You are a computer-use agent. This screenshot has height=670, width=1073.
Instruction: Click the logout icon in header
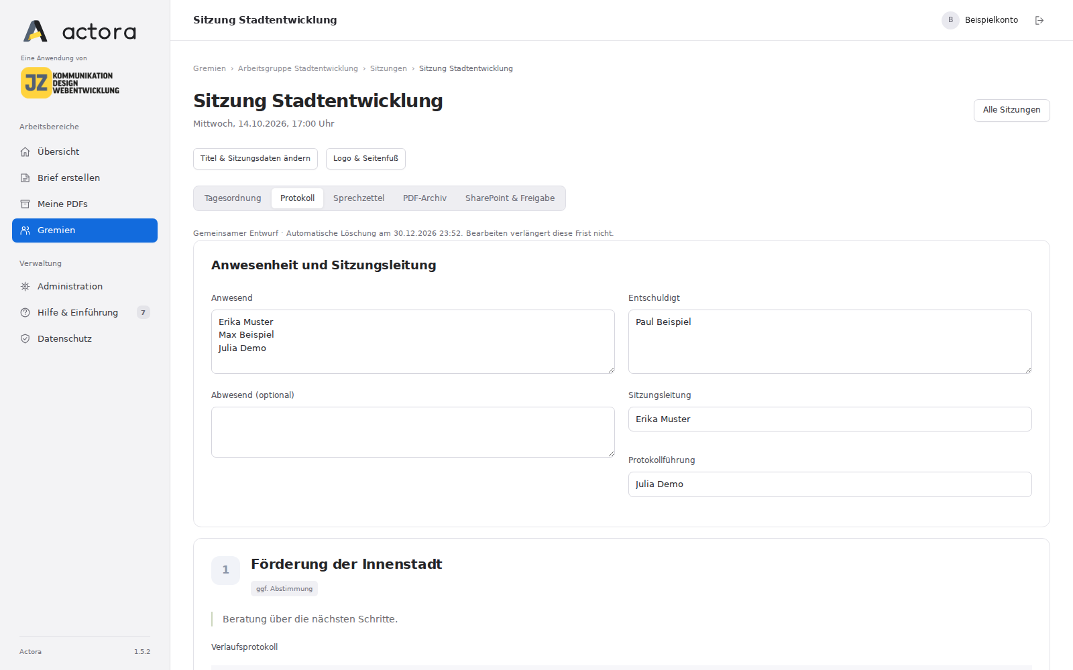point(1039,21)
